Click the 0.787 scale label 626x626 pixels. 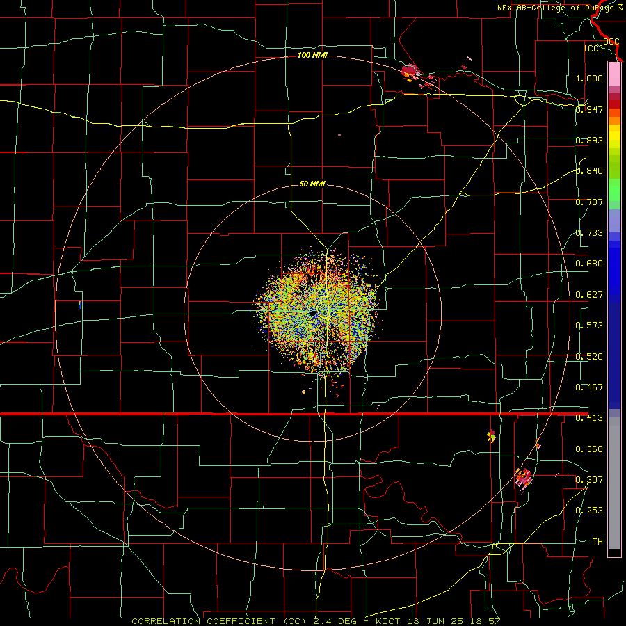pyautogui.click(x=589, y=202)
